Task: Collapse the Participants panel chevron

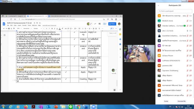Action: click(x=158, y=6)
